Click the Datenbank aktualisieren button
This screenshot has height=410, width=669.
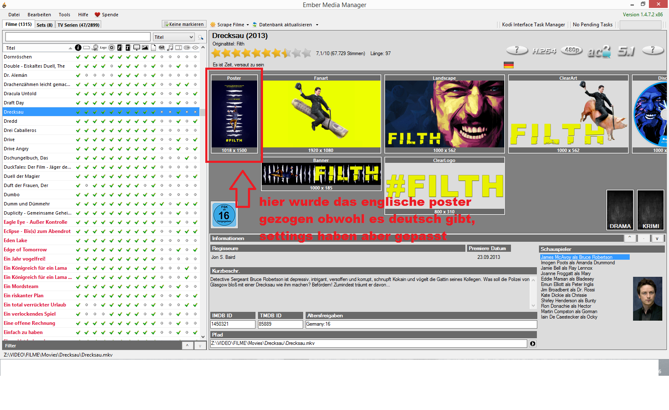[282, 25]
